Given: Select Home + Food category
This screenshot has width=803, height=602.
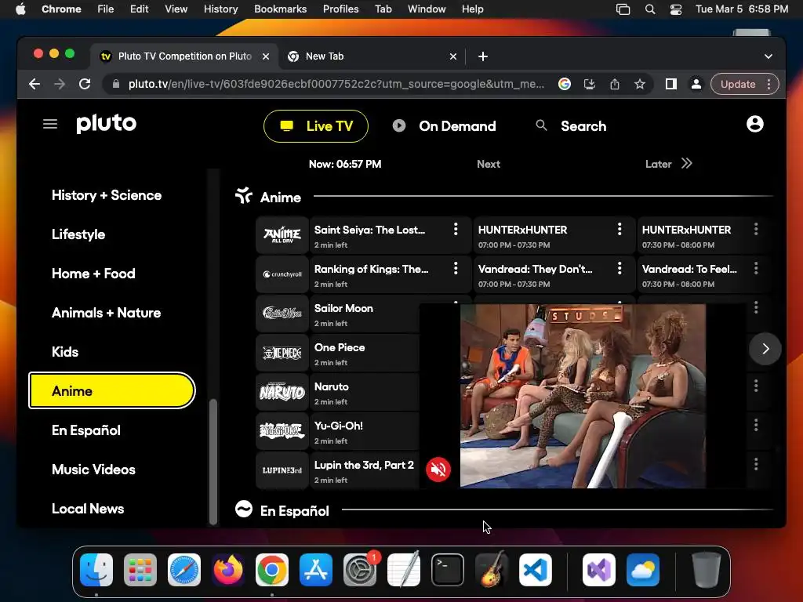Looking at the screenshot, I should [94, 274].
